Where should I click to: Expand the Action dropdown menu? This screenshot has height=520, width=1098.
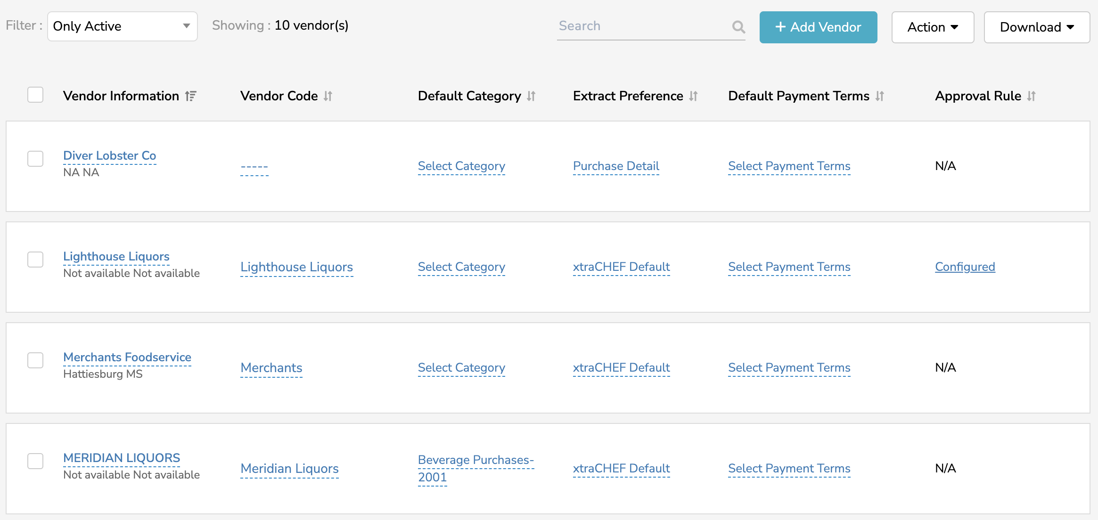tap(932, 27)
